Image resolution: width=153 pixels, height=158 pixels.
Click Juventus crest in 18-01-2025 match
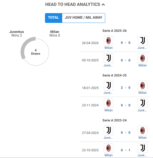[x=109, y=85]
